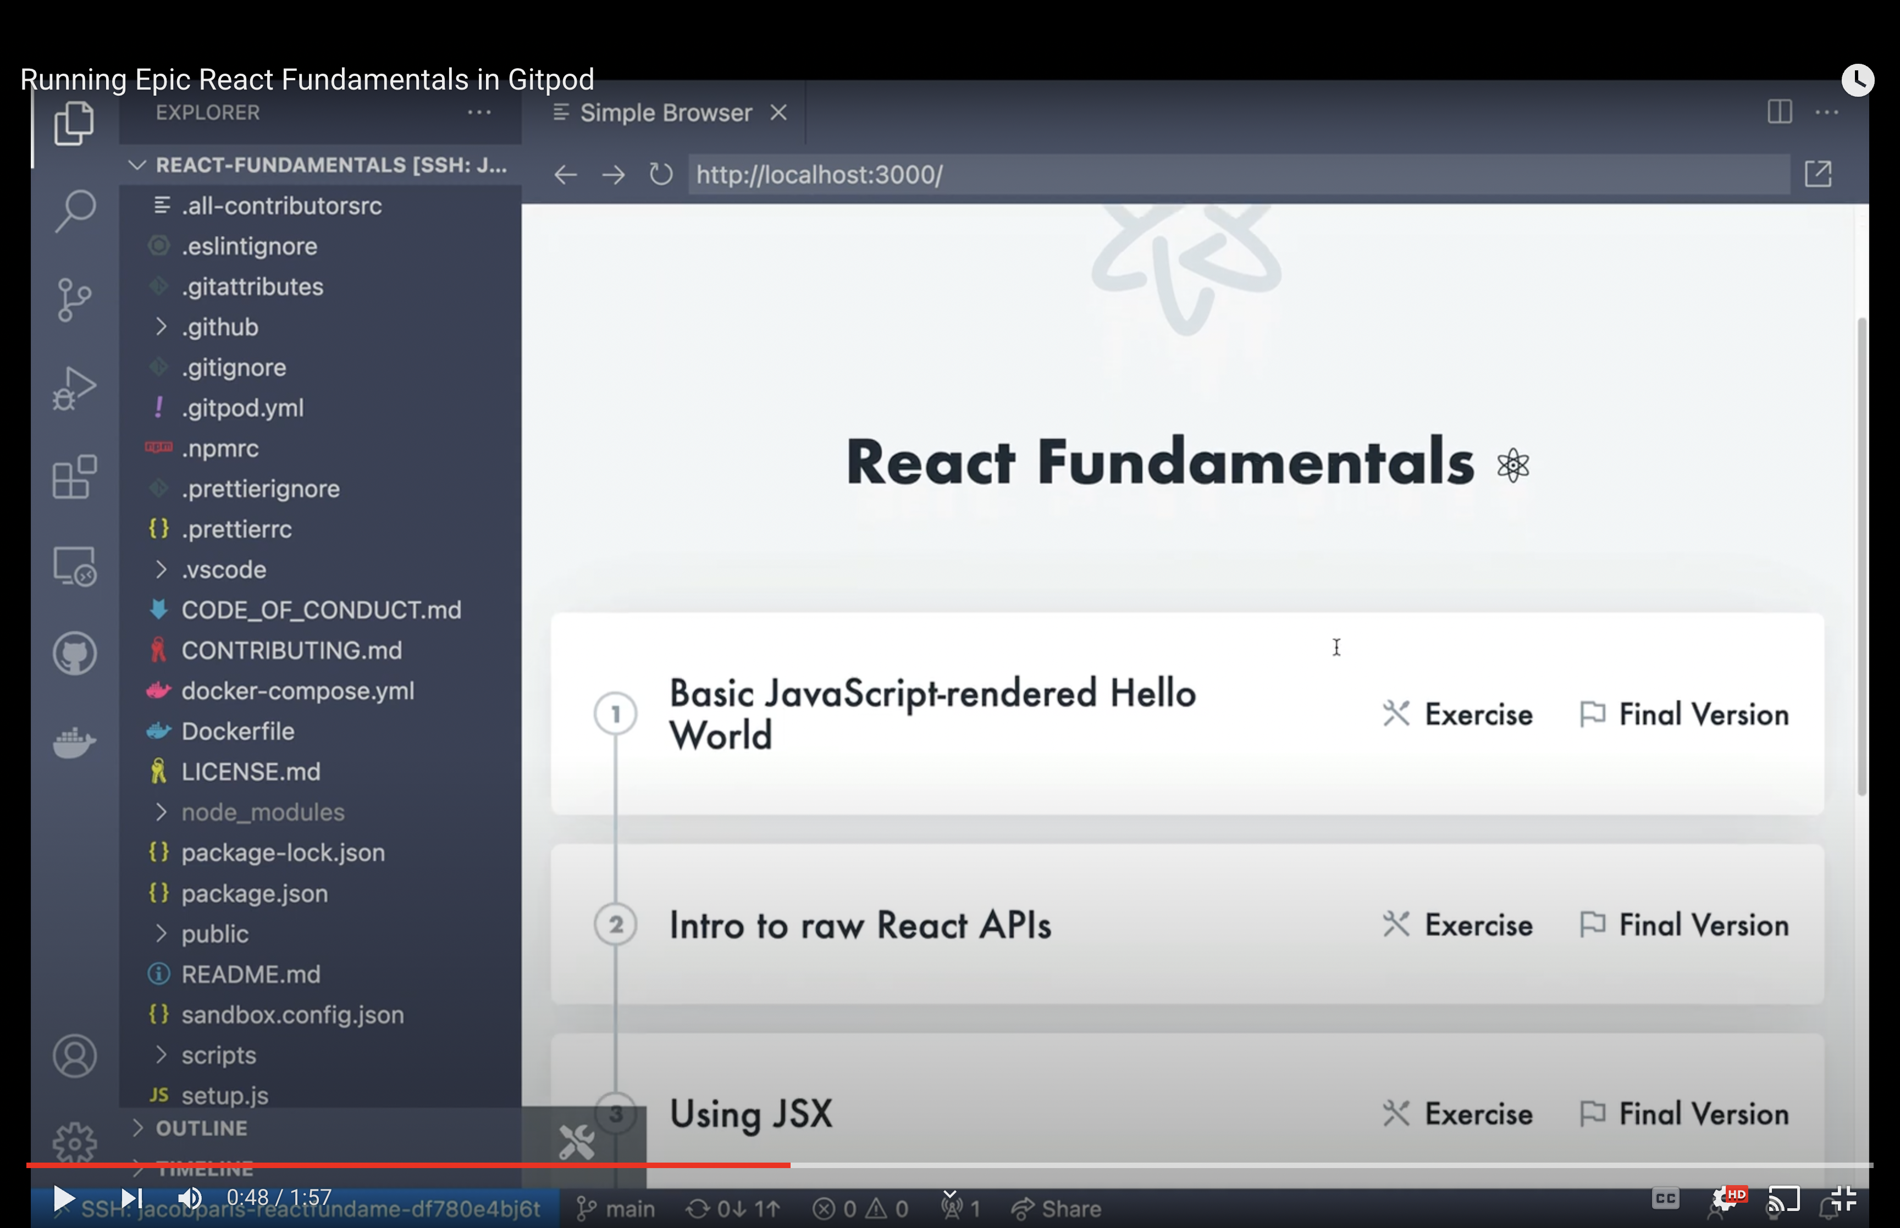1900x1228 pixels.
Task: Open the Extensions view
Action: click(74, 477)
